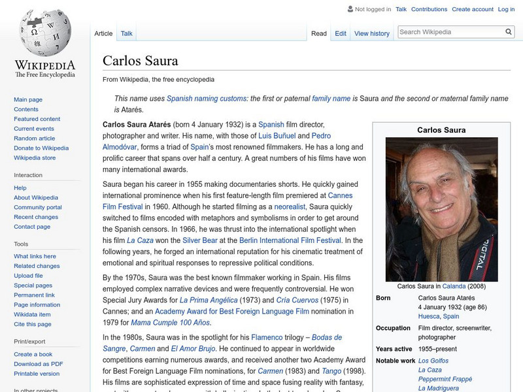
Task: Click Upload file
Action: [28, 275]
